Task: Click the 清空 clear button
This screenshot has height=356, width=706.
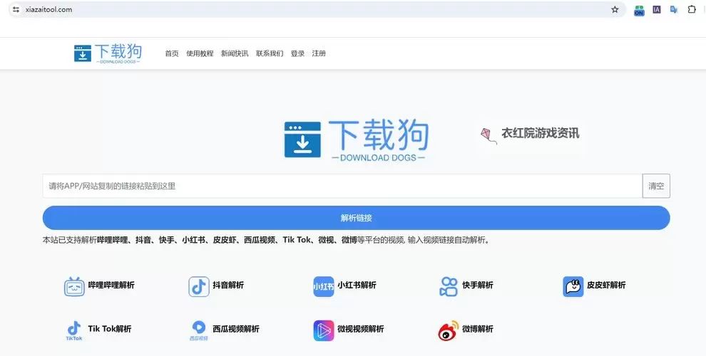Action: pos(656,186)
